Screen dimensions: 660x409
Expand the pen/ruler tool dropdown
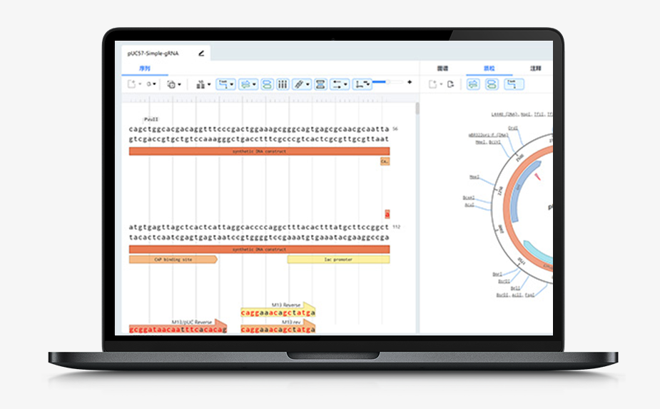(301, 84)
